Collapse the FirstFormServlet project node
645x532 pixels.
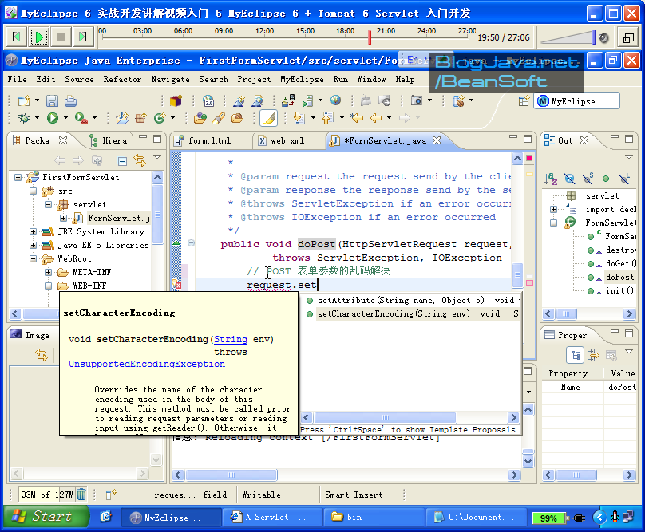coord(18,178)
